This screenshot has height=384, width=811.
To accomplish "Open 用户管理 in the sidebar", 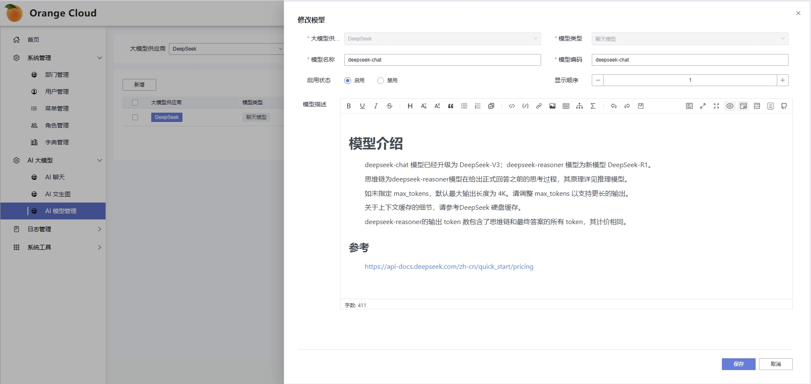I will (x=53, y=92).
